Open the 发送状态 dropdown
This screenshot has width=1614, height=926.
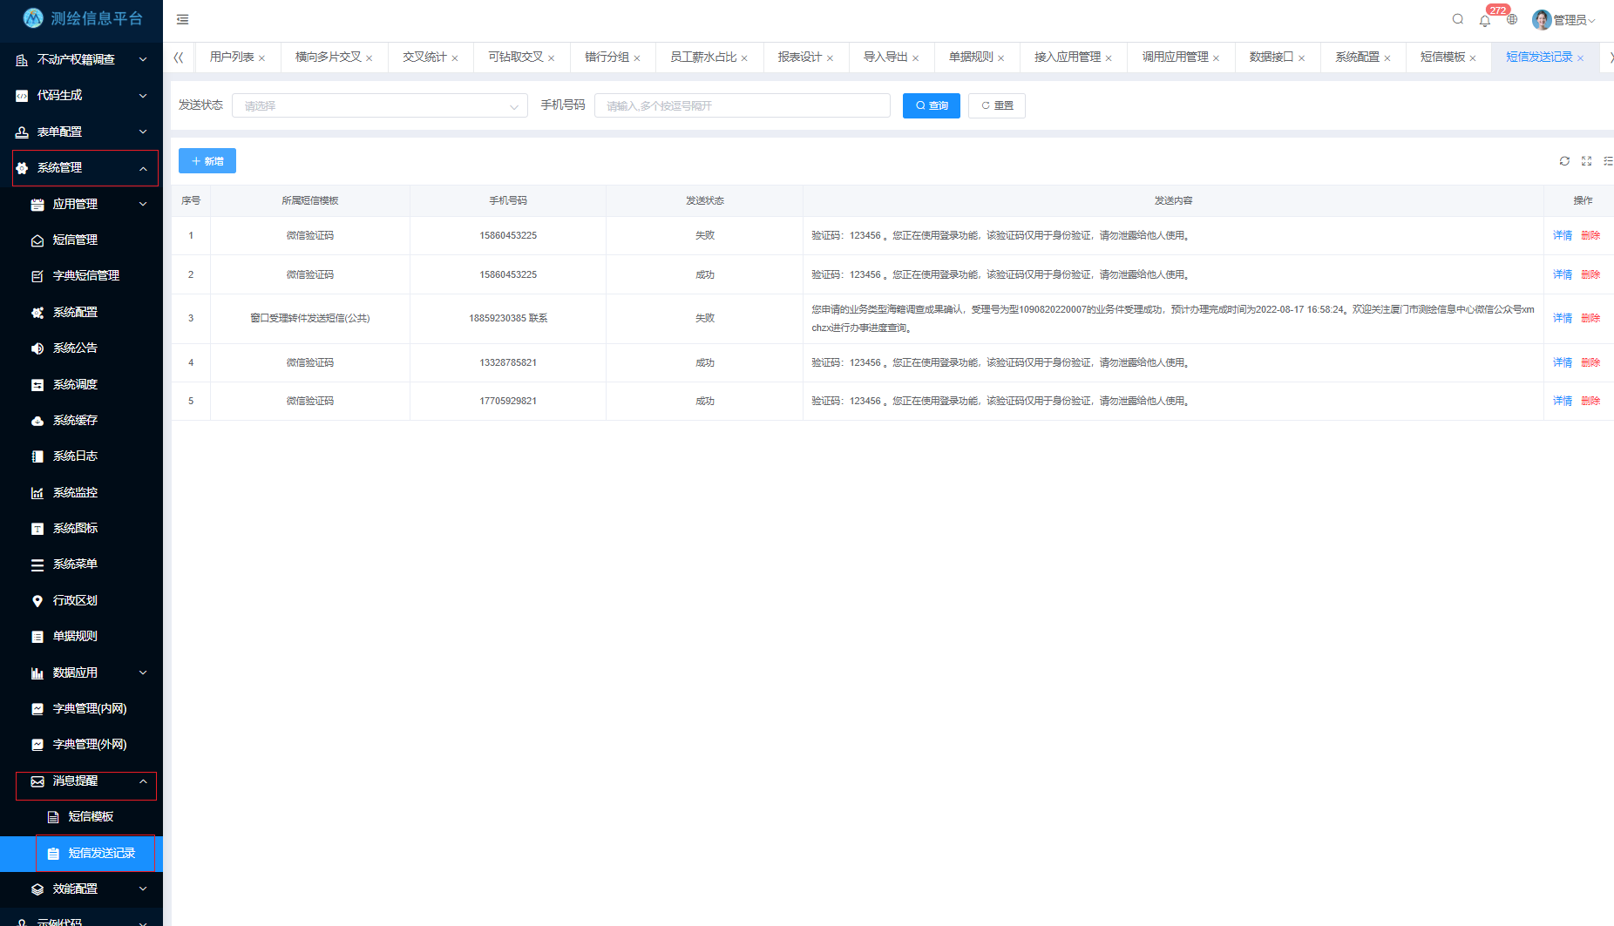click(x=379, y=105)
